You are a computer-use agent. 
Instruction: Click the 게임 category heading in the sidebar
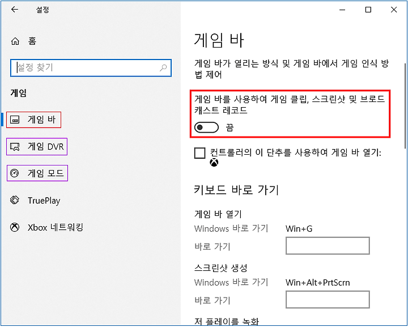pos(19,93)
